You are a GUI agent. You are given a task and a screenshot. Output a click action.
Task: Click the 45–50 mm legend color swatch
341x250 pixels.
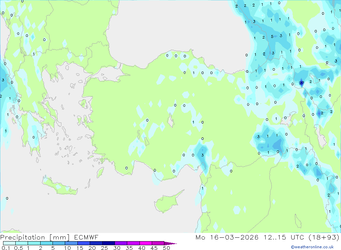158,243
